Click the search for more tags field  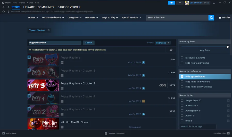pyautogui.click(x=198, y=126)
